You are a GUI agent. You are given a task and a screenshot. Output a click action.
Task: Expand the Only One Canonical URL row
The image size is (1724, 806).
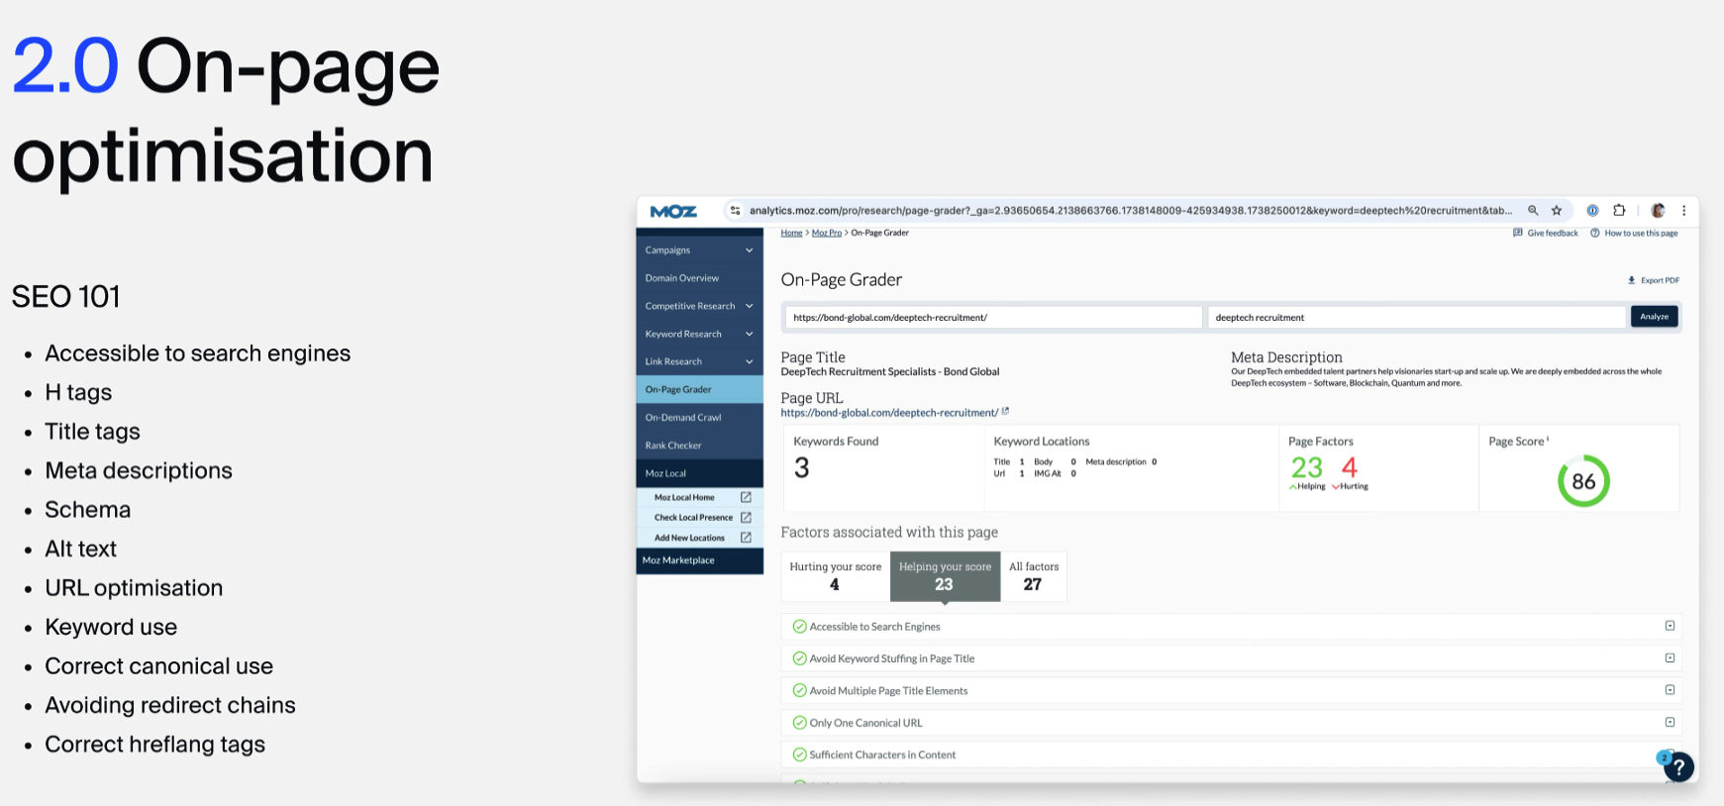[x=1670, y=723]
